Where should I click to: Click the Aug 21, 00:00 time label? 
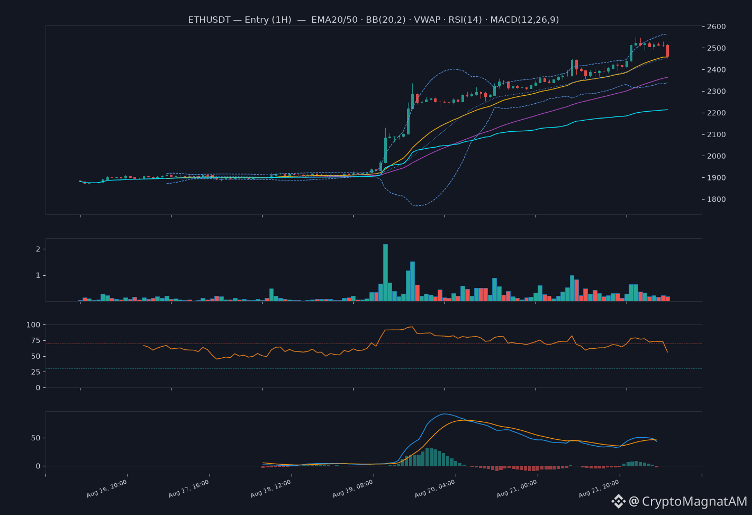click(x=517, y=489)
